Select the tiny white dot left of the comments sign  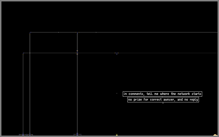[x=117, y=93]
